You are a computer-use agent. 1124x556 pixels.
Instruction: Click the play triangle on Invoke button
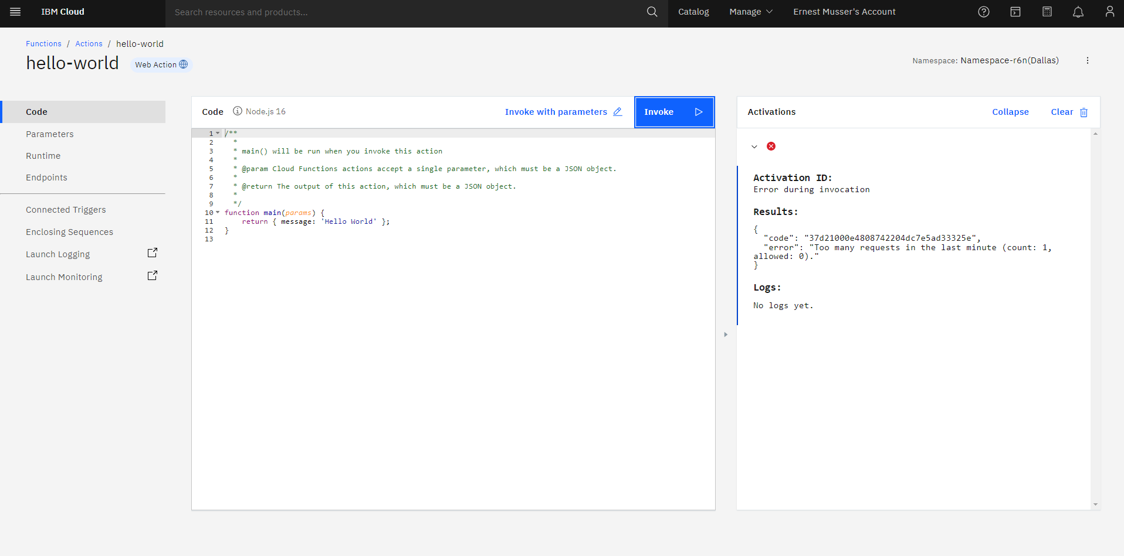point(699,112)
